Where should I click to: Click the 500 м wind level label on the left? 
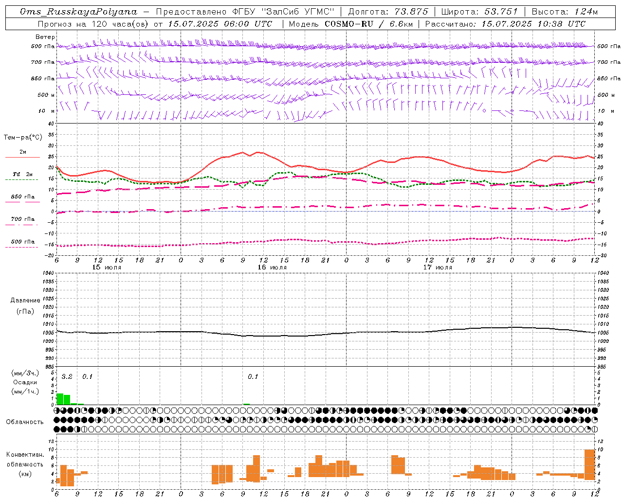pos(46,95)
